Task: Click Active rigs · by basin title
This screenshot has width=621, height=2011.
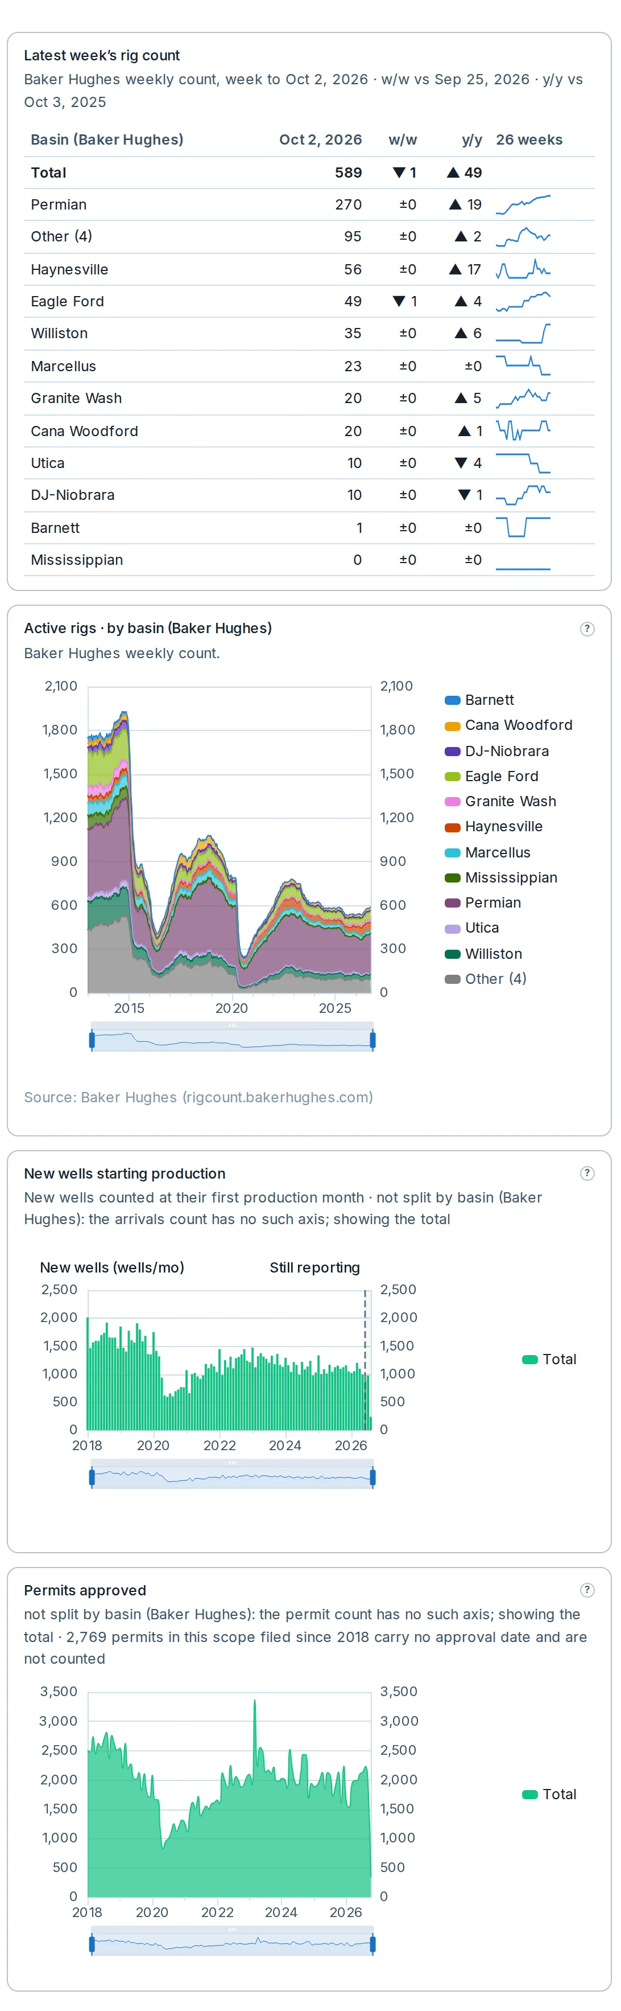Action: pos(147,629)
